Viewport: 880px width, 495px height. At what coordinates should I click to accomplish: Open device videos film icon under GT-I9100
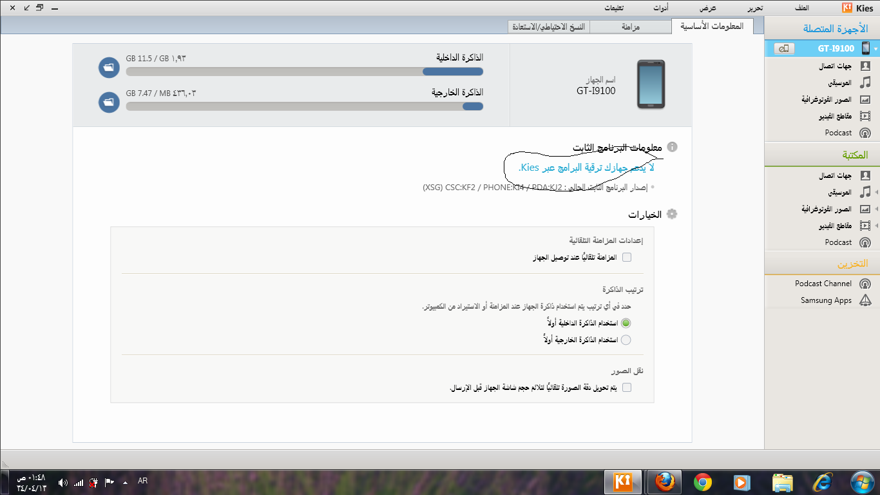865,117
